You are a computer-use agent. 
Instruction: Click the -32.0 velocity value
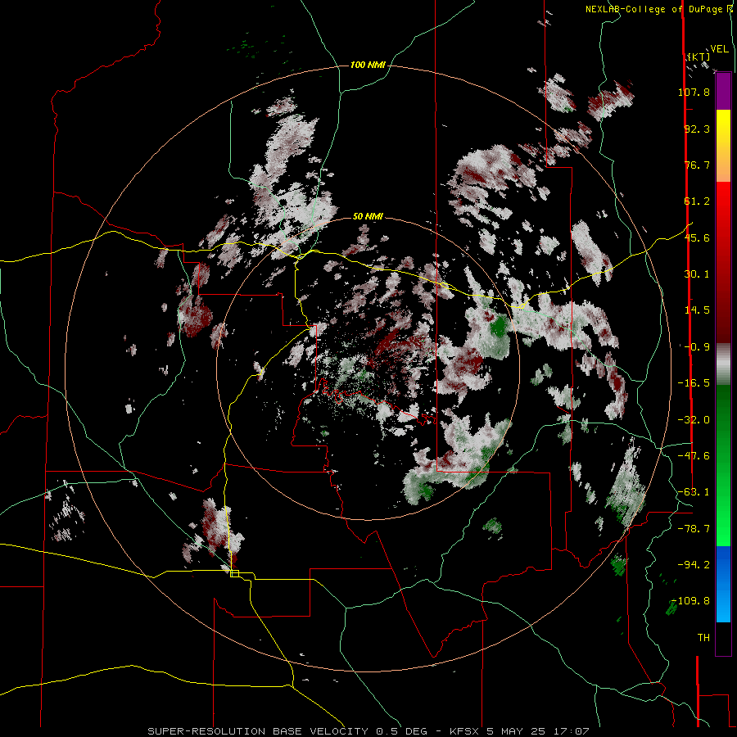tap(694, 420)
